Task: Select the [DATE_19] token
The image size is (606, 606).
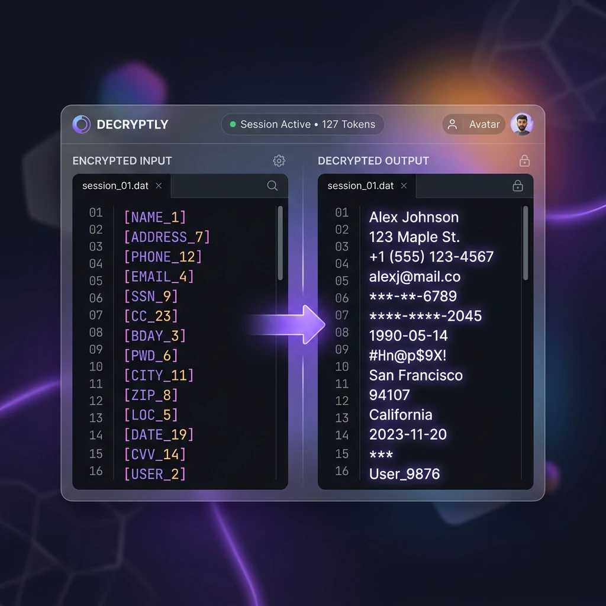Action: 159,435
